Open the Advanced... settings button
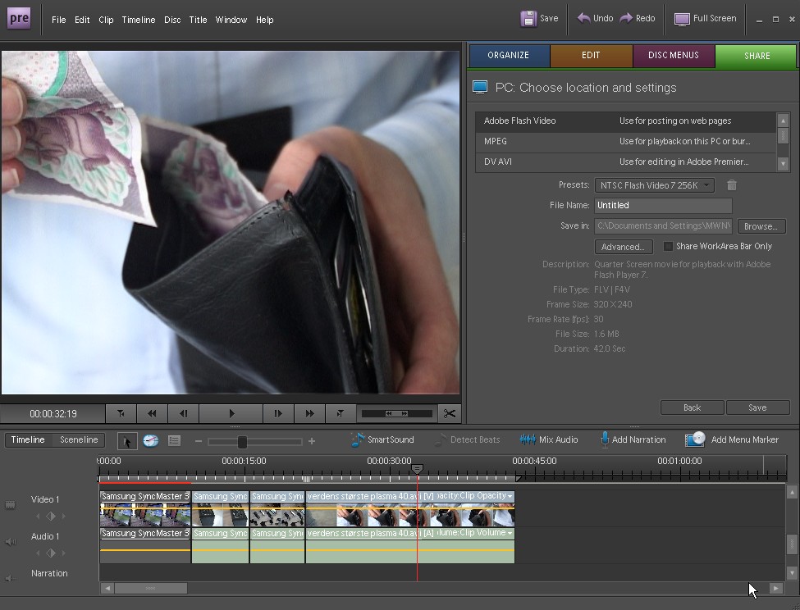 click(623, 247)
